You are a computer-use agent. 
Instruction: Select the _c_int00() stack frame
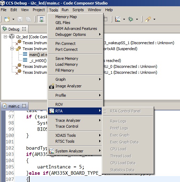coord(38,61)
